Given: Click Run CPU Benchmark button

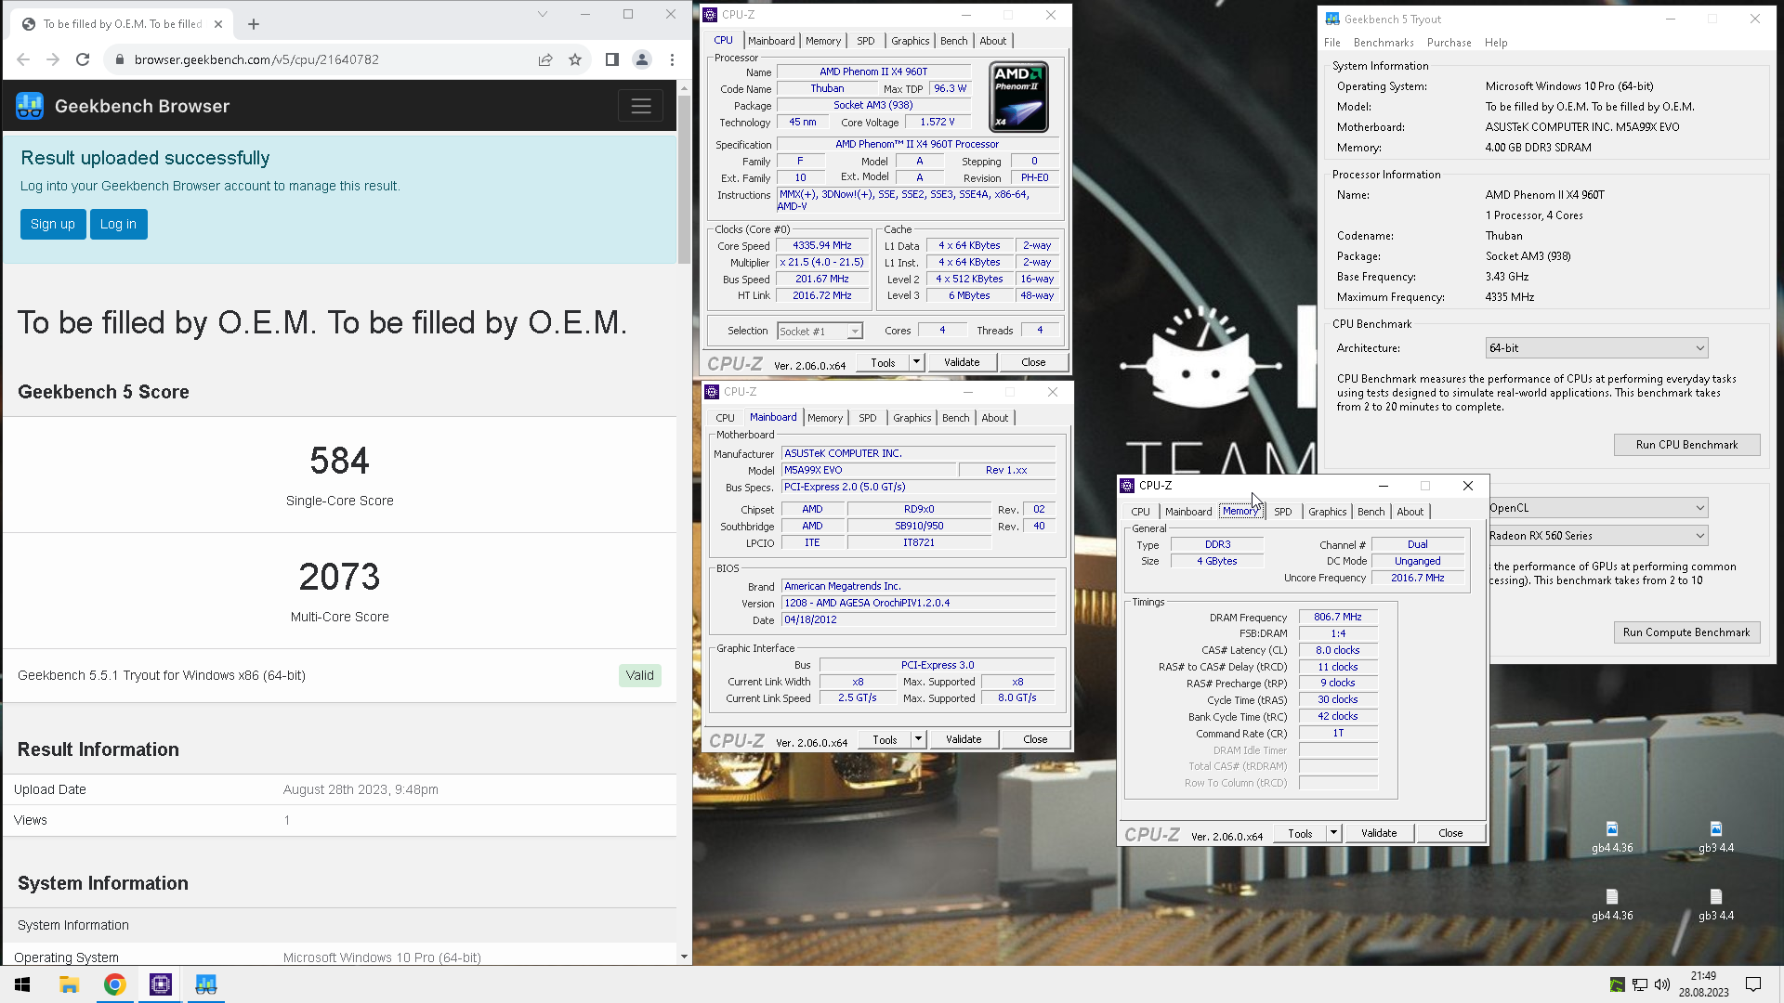Looking at the screenshot, I should (1686, 445).
